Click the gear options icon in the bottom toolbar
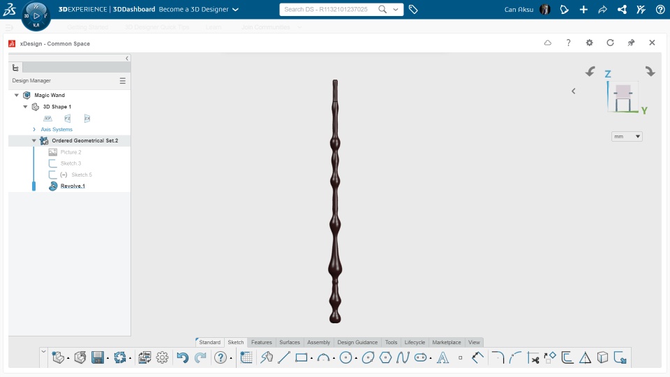Screen dimensions: 670x377 (x=163, y=357)
